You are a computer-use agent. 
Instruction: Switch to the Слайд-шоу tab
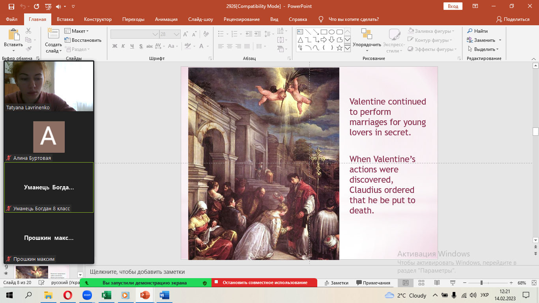pyautogui.click(x=200, y=19)
